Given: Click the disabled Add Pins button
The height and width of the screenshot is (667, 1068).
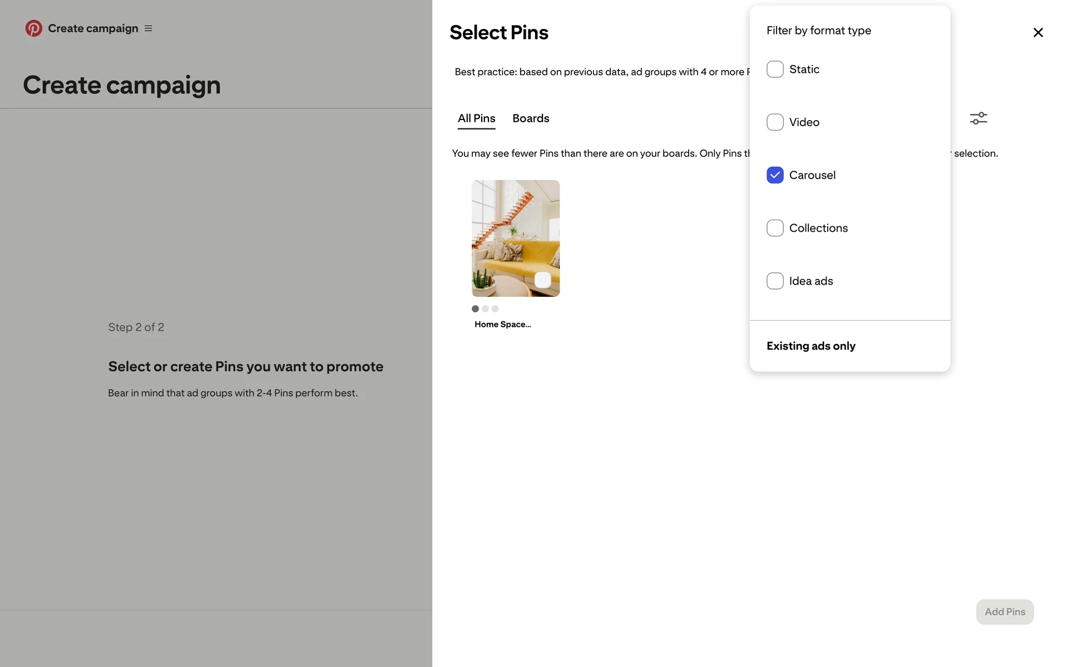Looking at the screenshot, I should pyautogui.click(x=1005, y=611).
